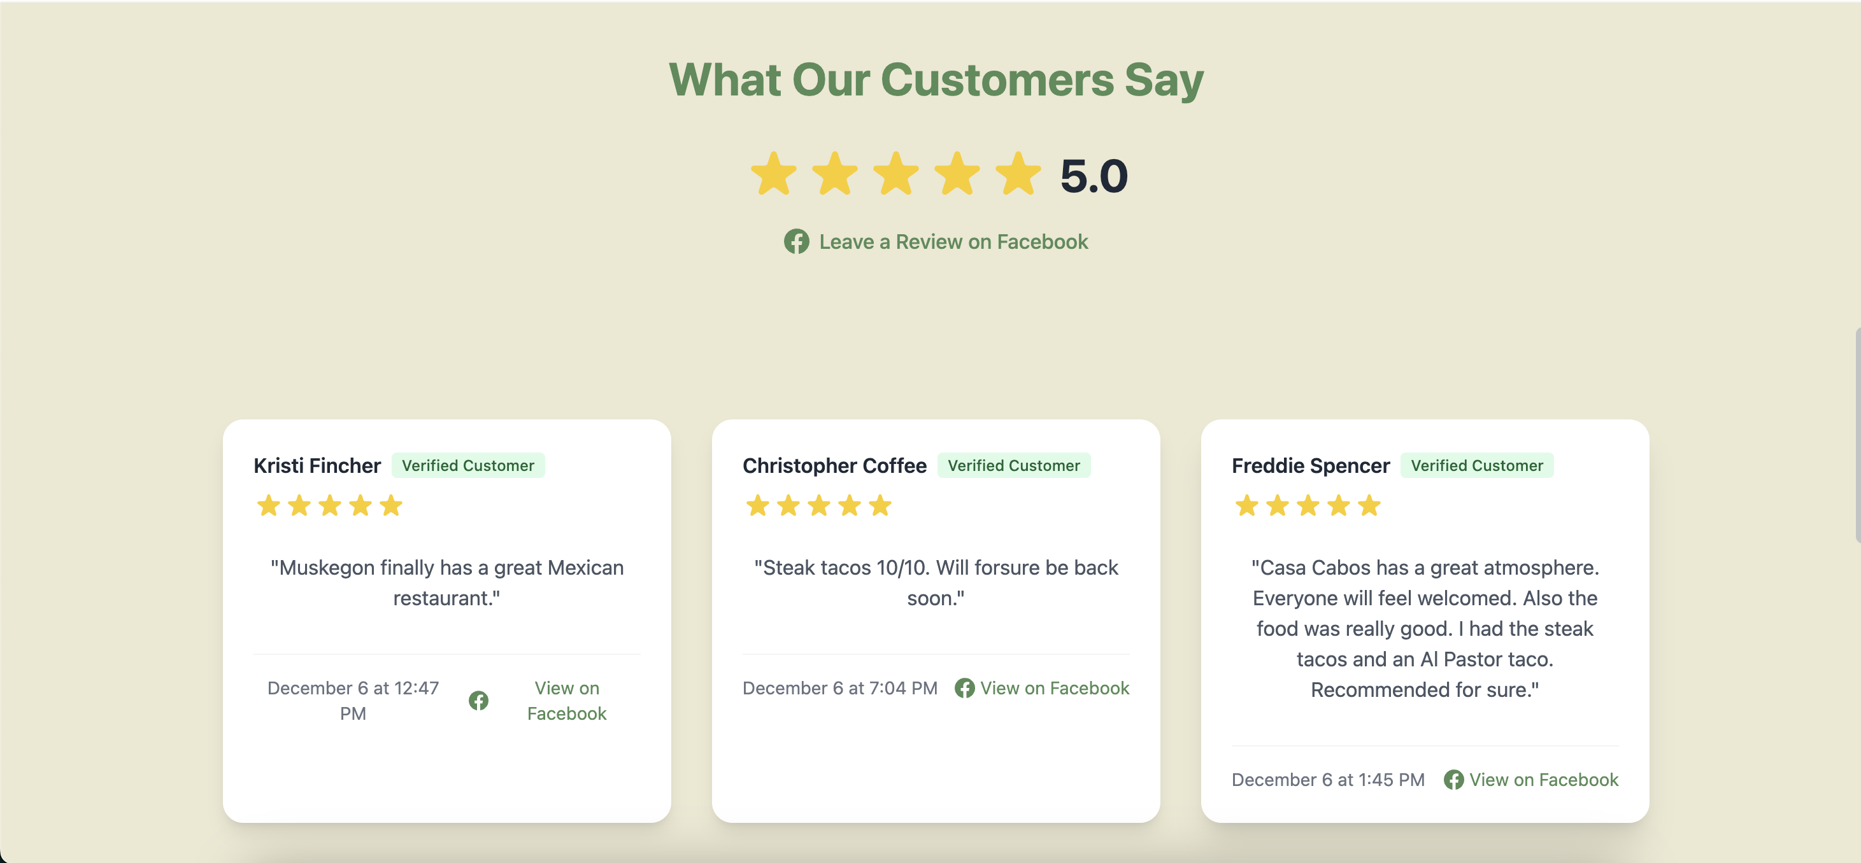Open View on Facebook for Kristi's review
The width and height of the screenshot is (1861, 863).
pyautogui.click(x=566, y=701)
